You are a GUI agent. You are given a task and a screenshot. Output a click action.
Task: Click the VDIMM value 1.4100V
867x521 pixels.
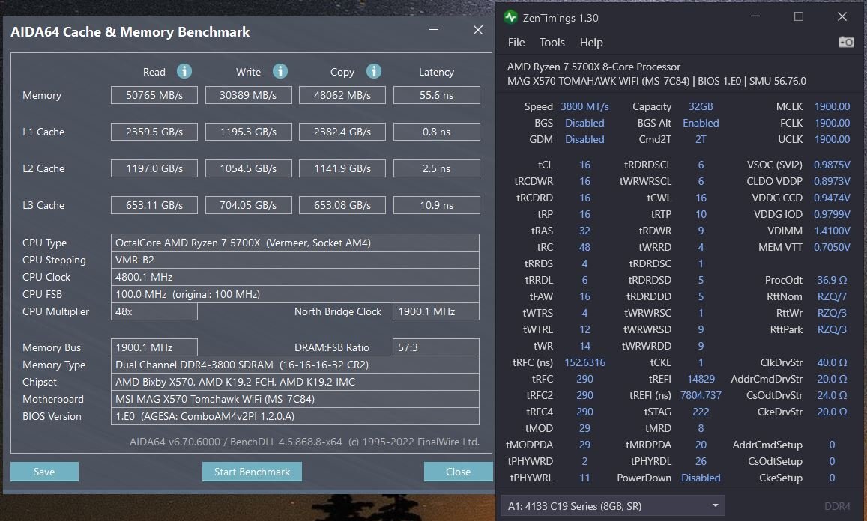coord(832,231)
